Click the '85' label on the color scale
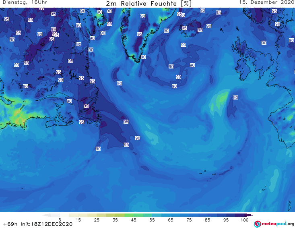Image resolution: width=295 pixels, height=228 pixels. coord(207,220)
